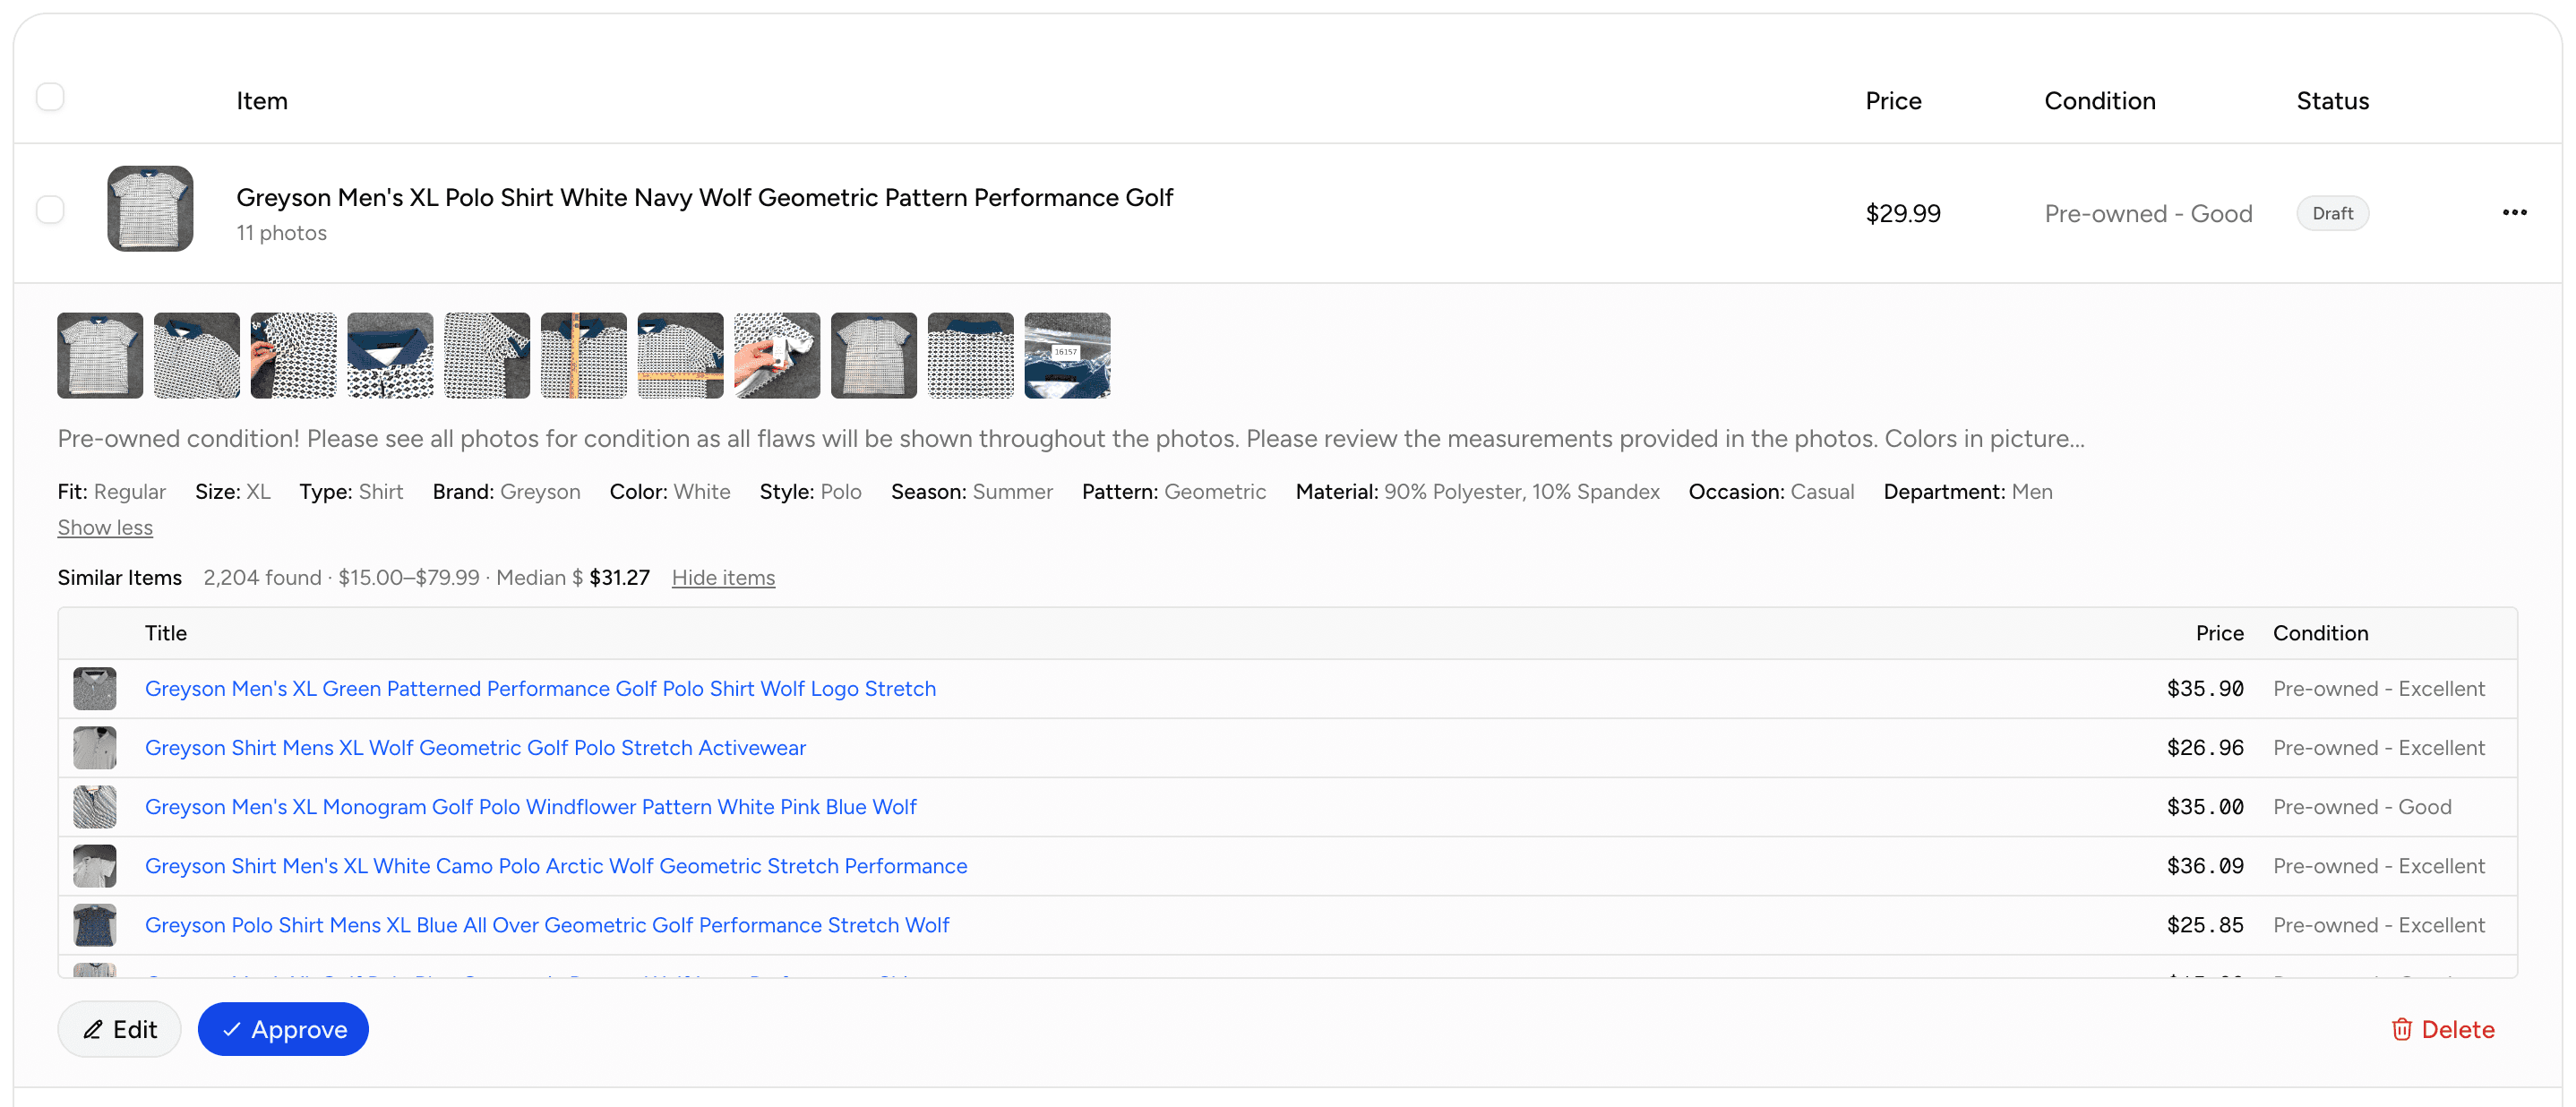2576x1107 pixels.
Task: Select the Draft status badge
Action: tap(2333, 212)
